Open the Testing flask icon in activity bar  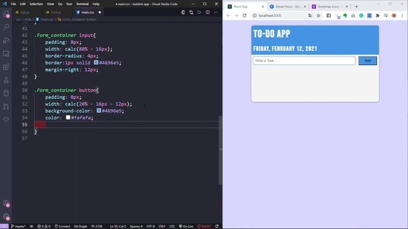[6, 80]
